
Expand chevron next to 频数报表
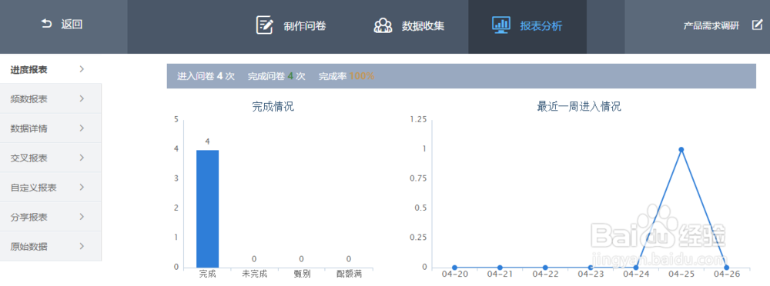[x=82, y=98]
